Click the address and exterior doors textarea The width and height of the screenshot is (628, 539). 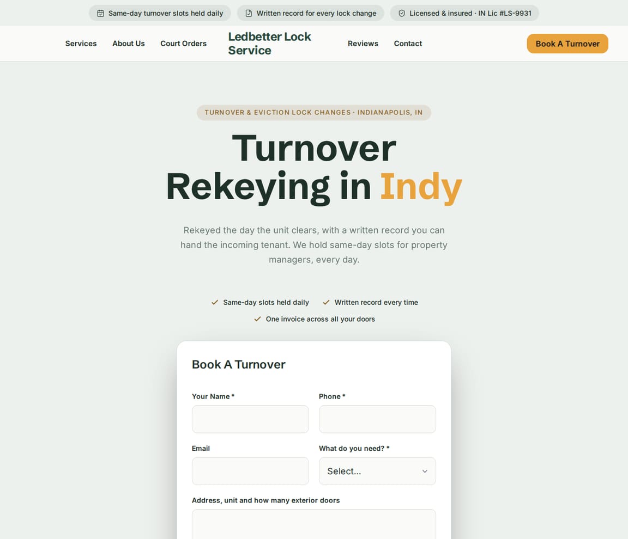click(x=313, y=524)
